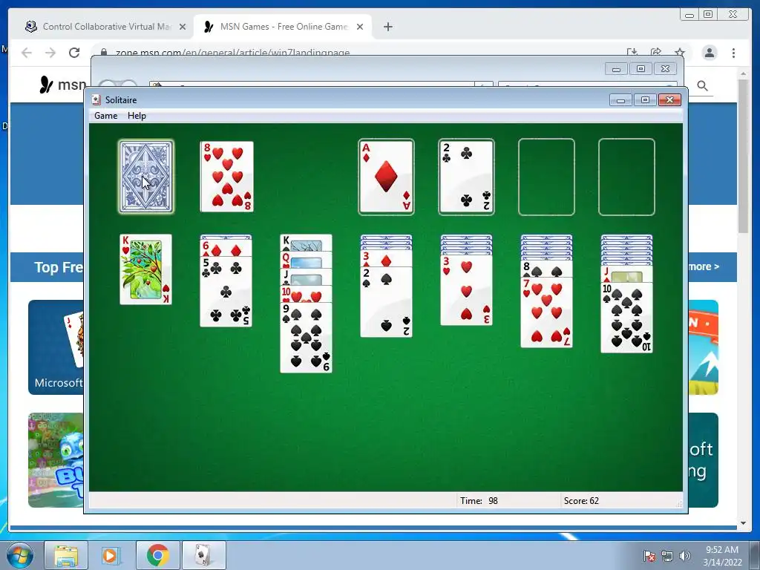760x570 pixels.
Task: Select the 7 of hearts card
Action: point(546,312)
